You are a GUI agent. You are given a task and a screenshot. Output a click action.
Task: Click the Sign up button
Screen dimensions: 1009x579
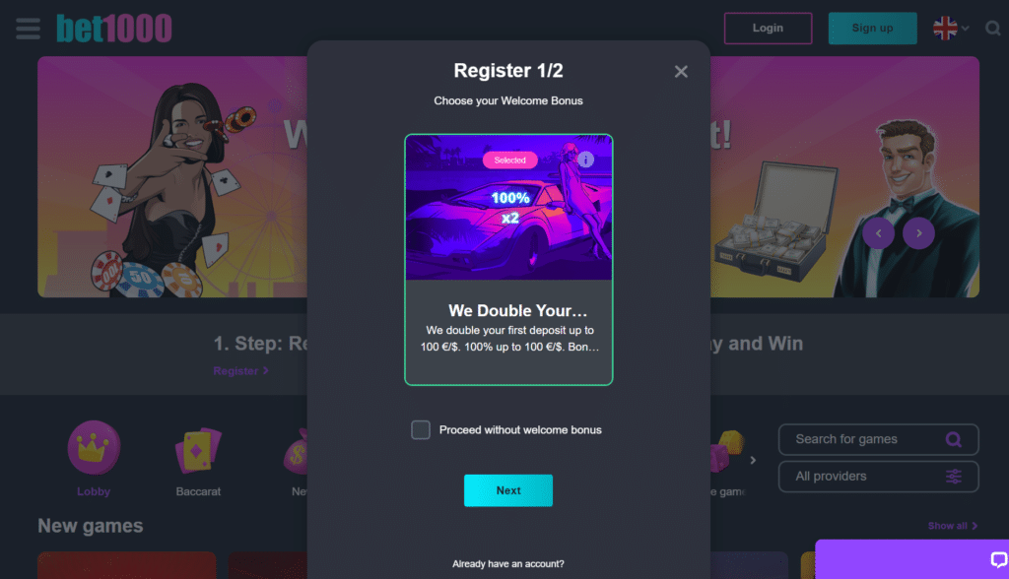coord(873,29)
